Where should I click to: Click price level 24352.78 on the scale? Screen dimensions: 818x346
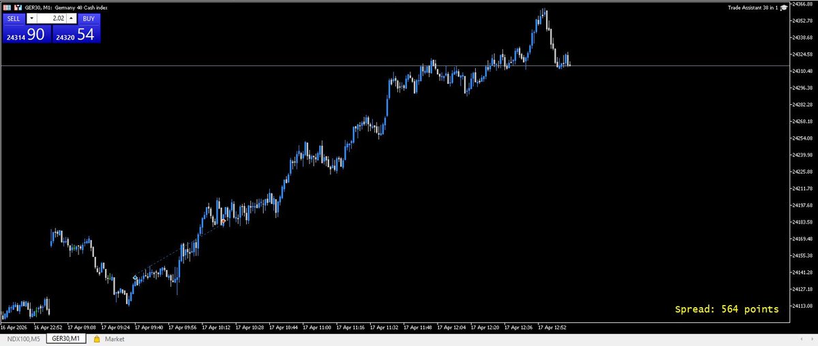tap(803, 20)
